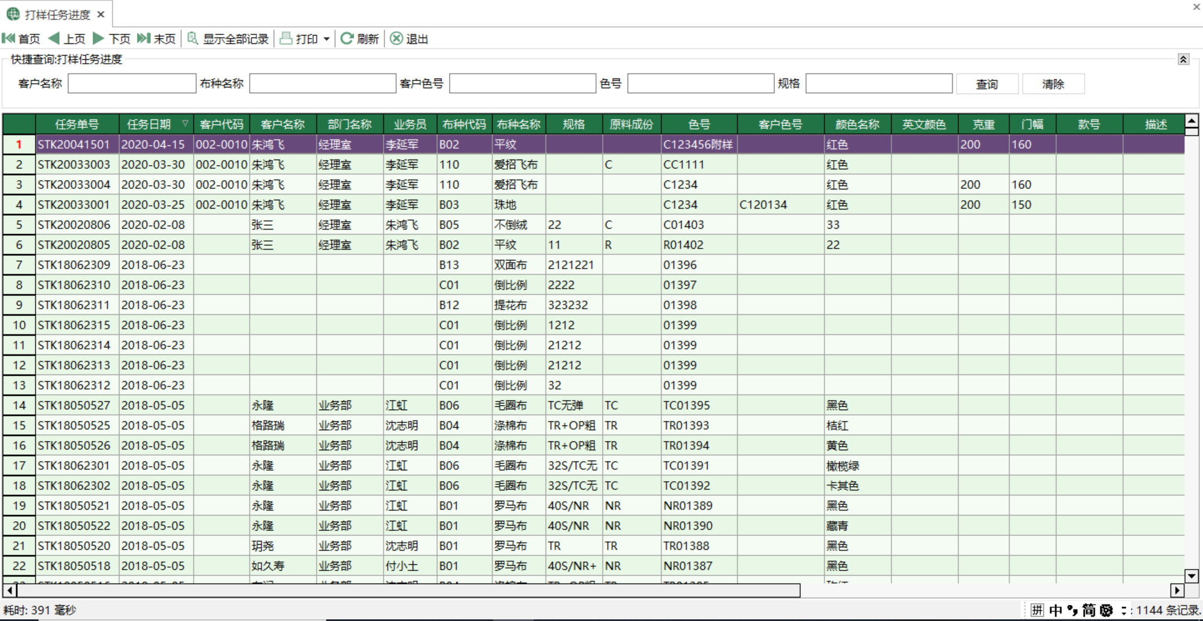
Task: Click the 客户代码 column header
Action: pos(221,124)
